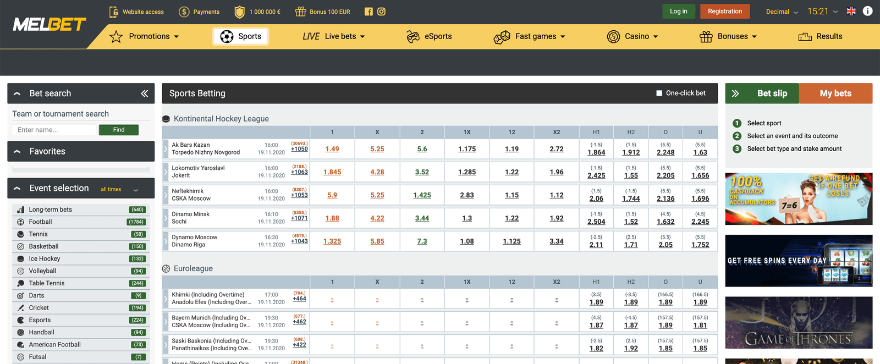The image size is (880, 364).
Task: Click the Find button
Action: (119, 130)
